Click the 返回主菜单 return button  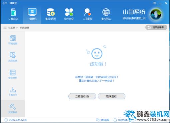click(x=156, y=27)
